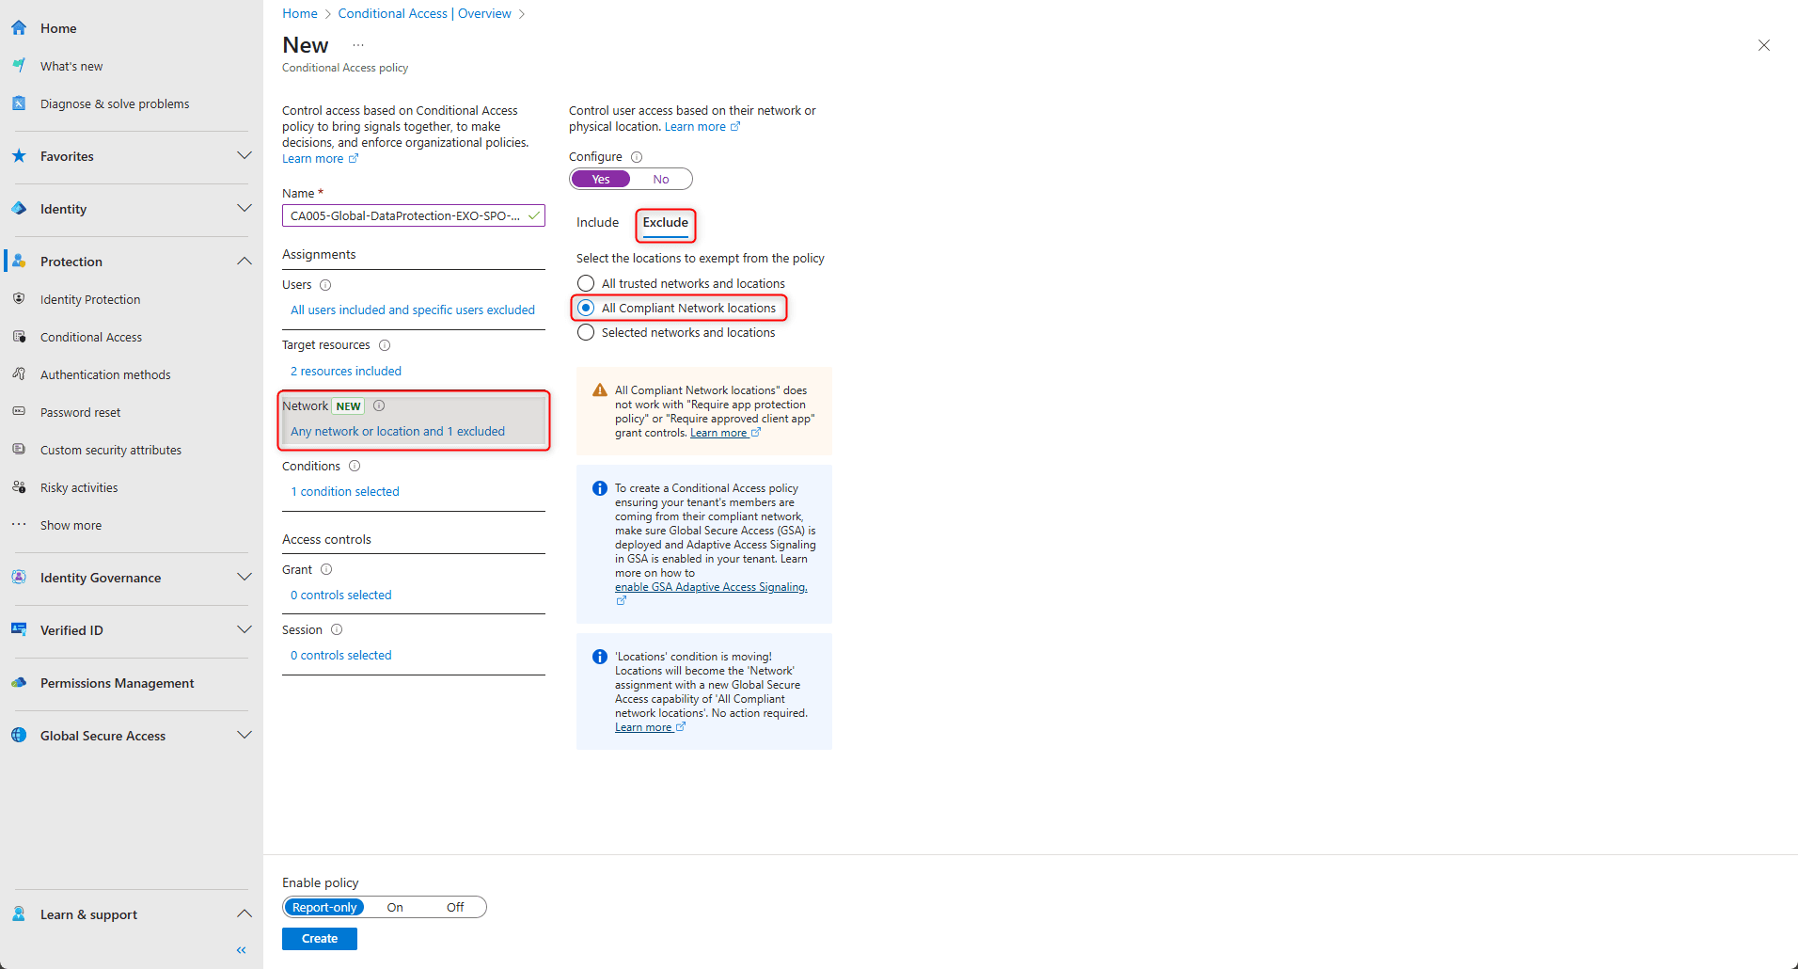Click the Permissions Management cloud icon
This screenshot has width=1798, height=969.
pos(19,683)
